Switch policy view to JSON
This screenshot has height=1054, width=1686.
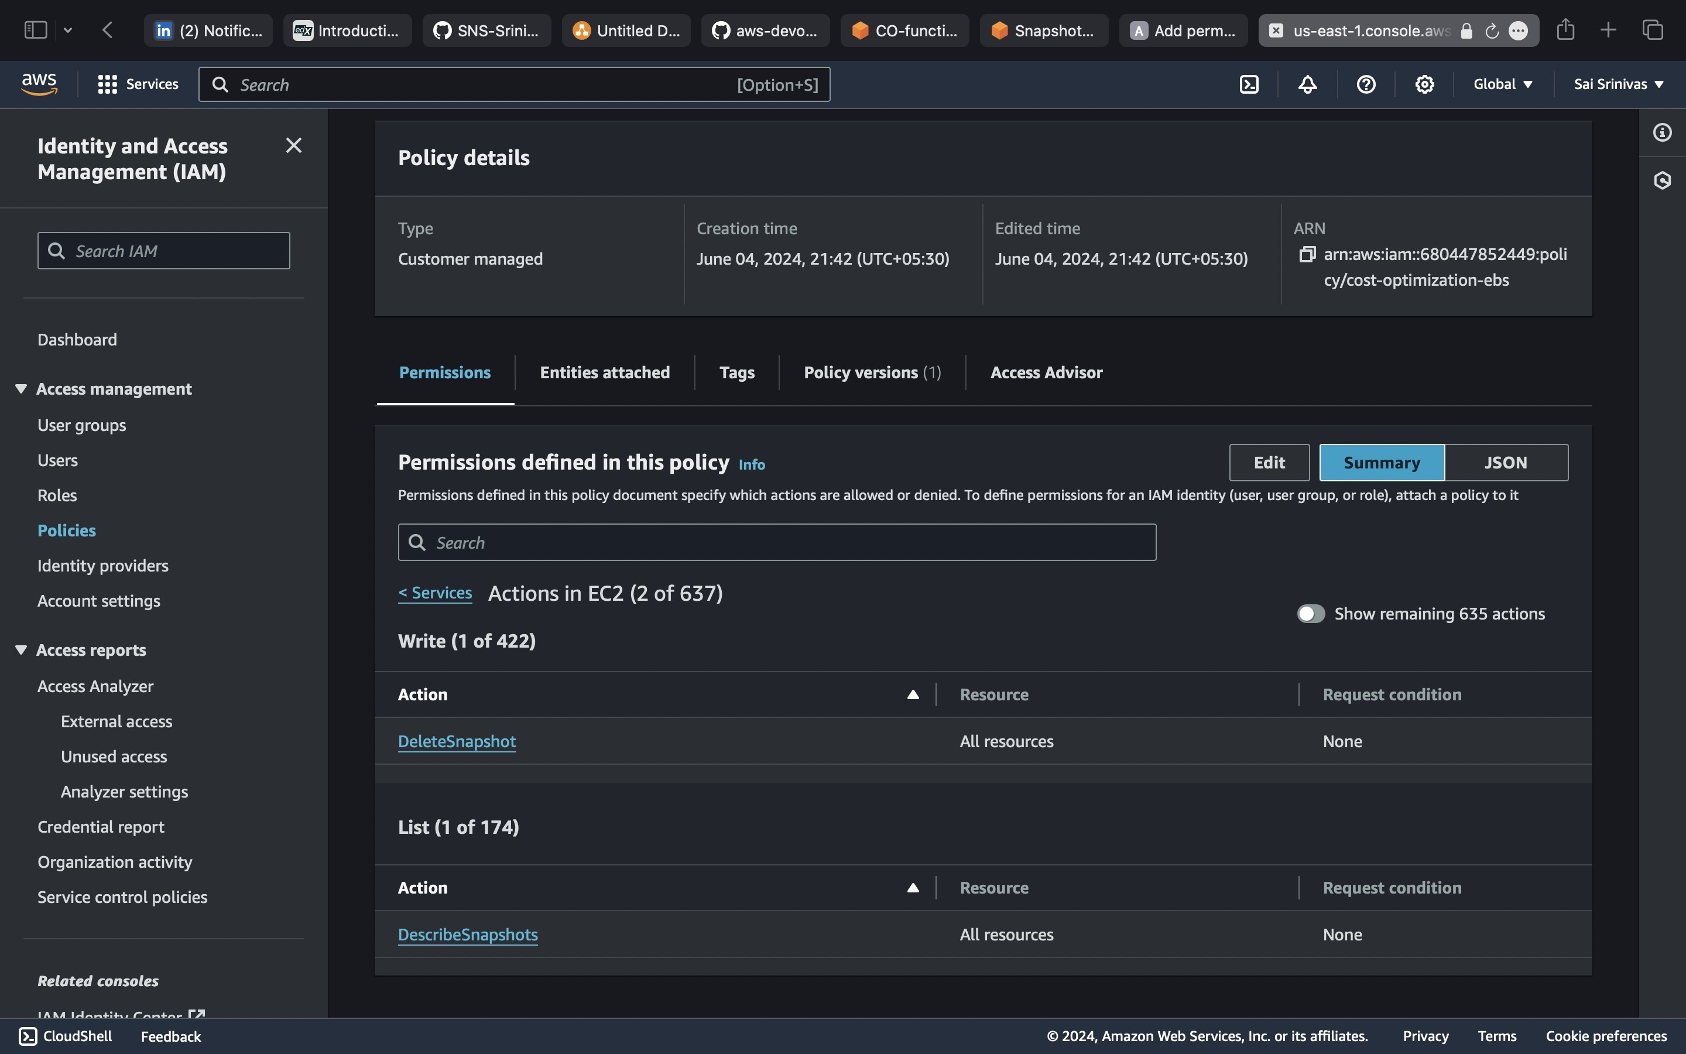point(1506,462)
